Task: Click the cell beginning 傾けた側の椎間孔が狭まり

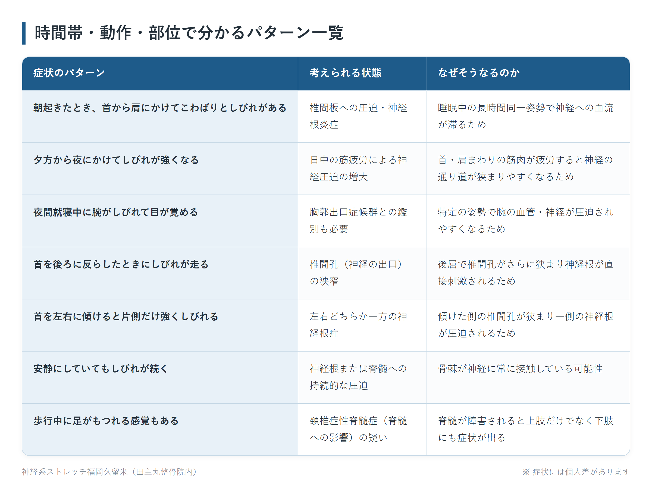Action: tap(528, 325)
